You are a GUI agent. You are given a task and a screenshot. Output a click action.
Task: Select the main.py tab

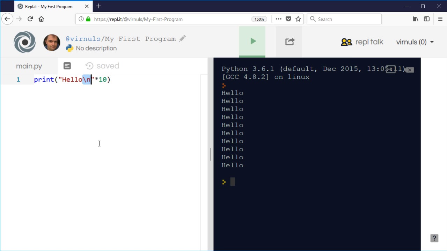coord(29,66)
